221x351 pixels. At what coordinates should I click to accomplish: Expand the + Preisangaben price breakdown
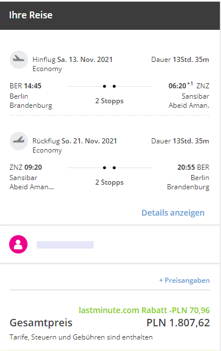pyautogui.click(x=184, y=280)
